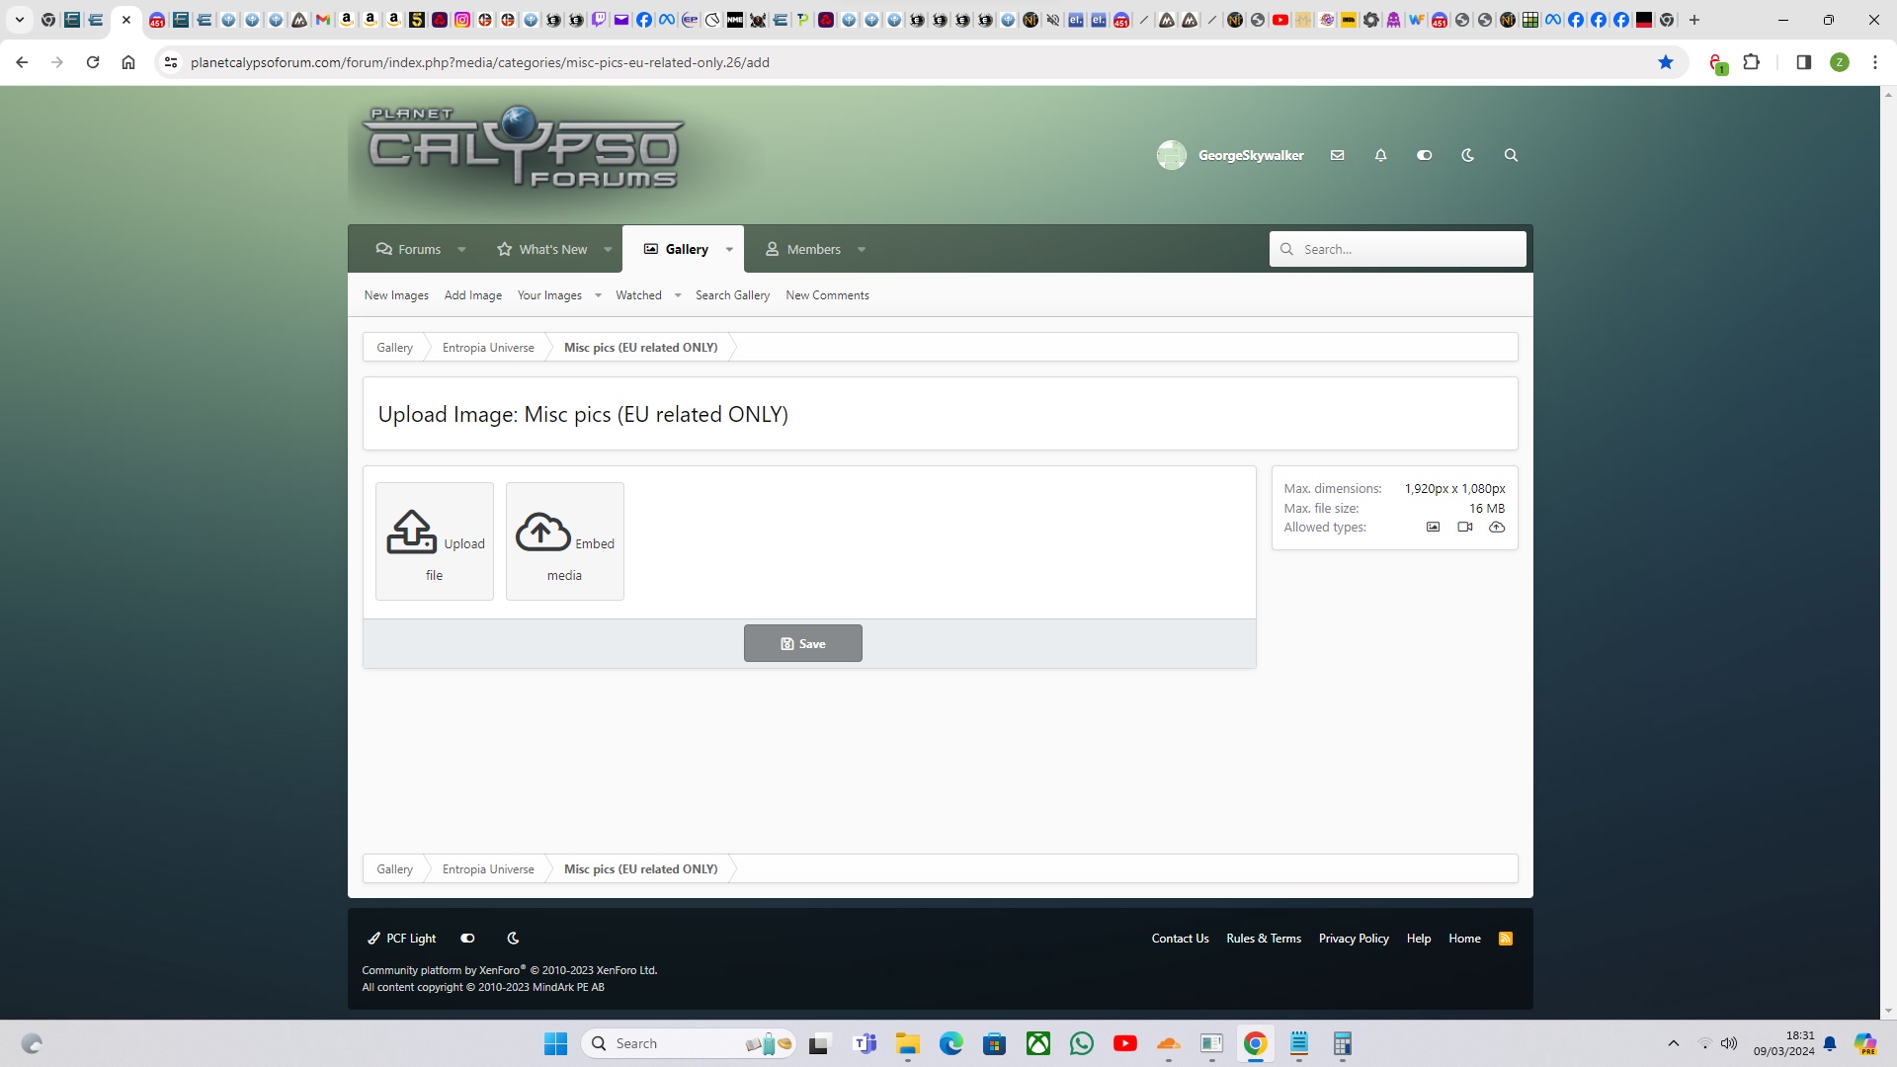Image resolution: width=1897 pixels, height=1067 pixels.
Task: Click in the forum Search input field
Action: pyautogui.click(x=1398, y=249)
